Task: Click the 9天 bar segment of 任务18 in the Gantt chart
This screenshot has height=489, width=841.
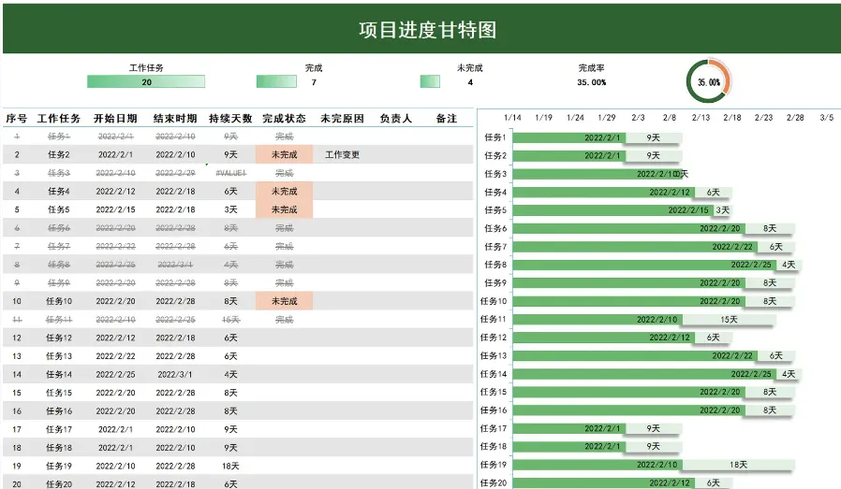Action: coord(654,446)
